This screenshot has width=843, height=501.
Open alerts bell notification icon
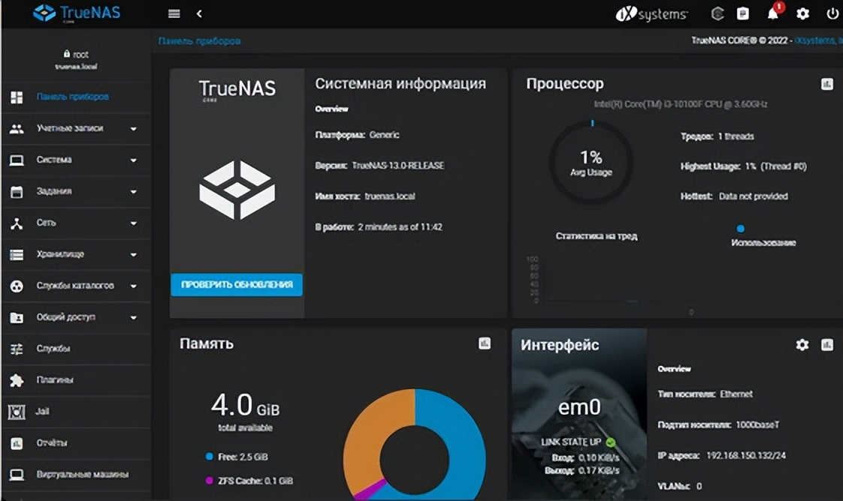773,14
